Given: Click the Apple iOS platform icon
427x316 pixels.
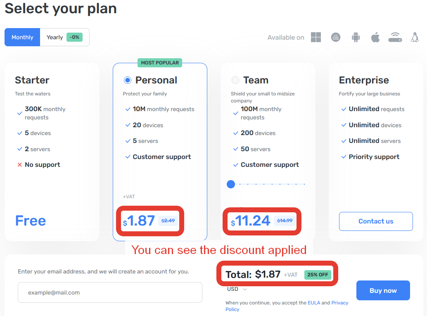Looking at the screenshot, I should point(375,37).
